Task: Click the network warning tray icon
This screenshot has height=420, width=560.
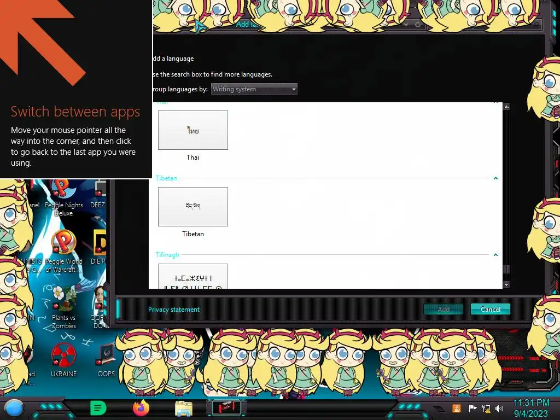Action: 486,409
